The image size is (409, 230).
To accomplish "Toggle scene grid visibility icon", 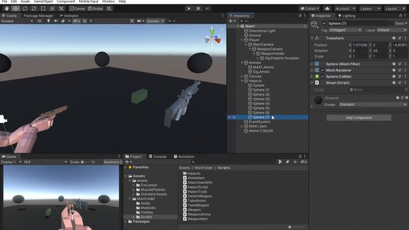I will pyautogui.click(x=84, y=21).
